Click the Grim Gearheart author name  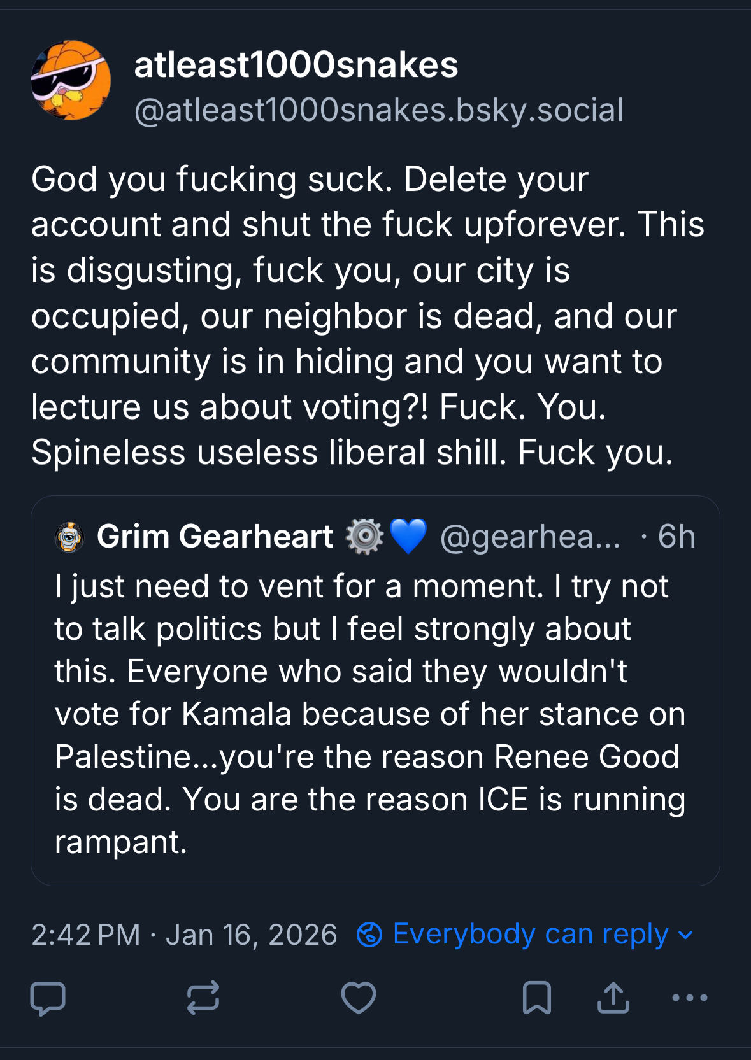point(215,537)
